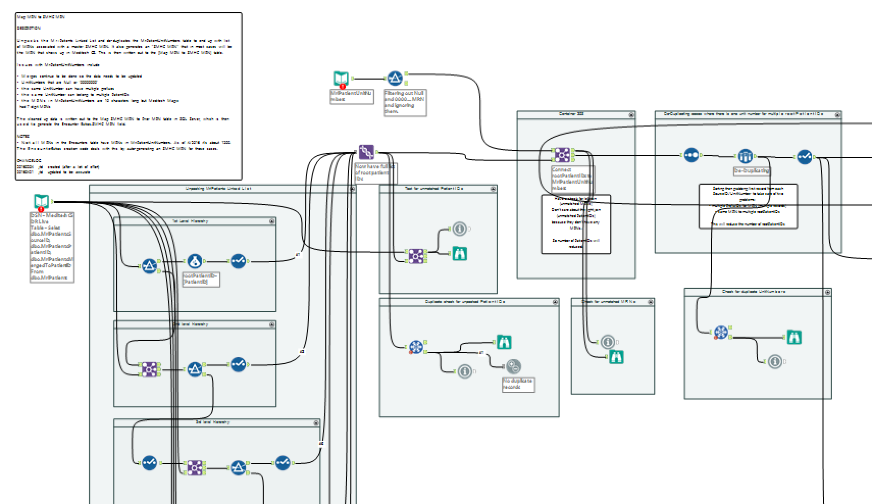Image resolution: width=872 pixels, height=504 pixels.
Task: Click annotation under the Meditech DSN input tool
Action: point(52,247)
